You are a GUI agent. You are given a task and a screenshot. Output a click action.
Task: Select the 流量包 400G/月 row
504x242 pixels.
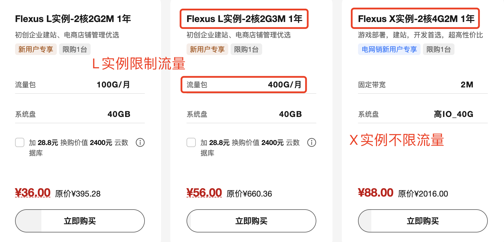tap(244, 85)
